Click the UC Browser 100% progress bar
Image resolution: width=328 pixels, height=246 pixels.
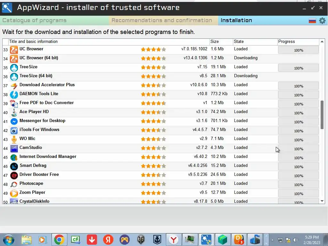[x=299, y=50]
